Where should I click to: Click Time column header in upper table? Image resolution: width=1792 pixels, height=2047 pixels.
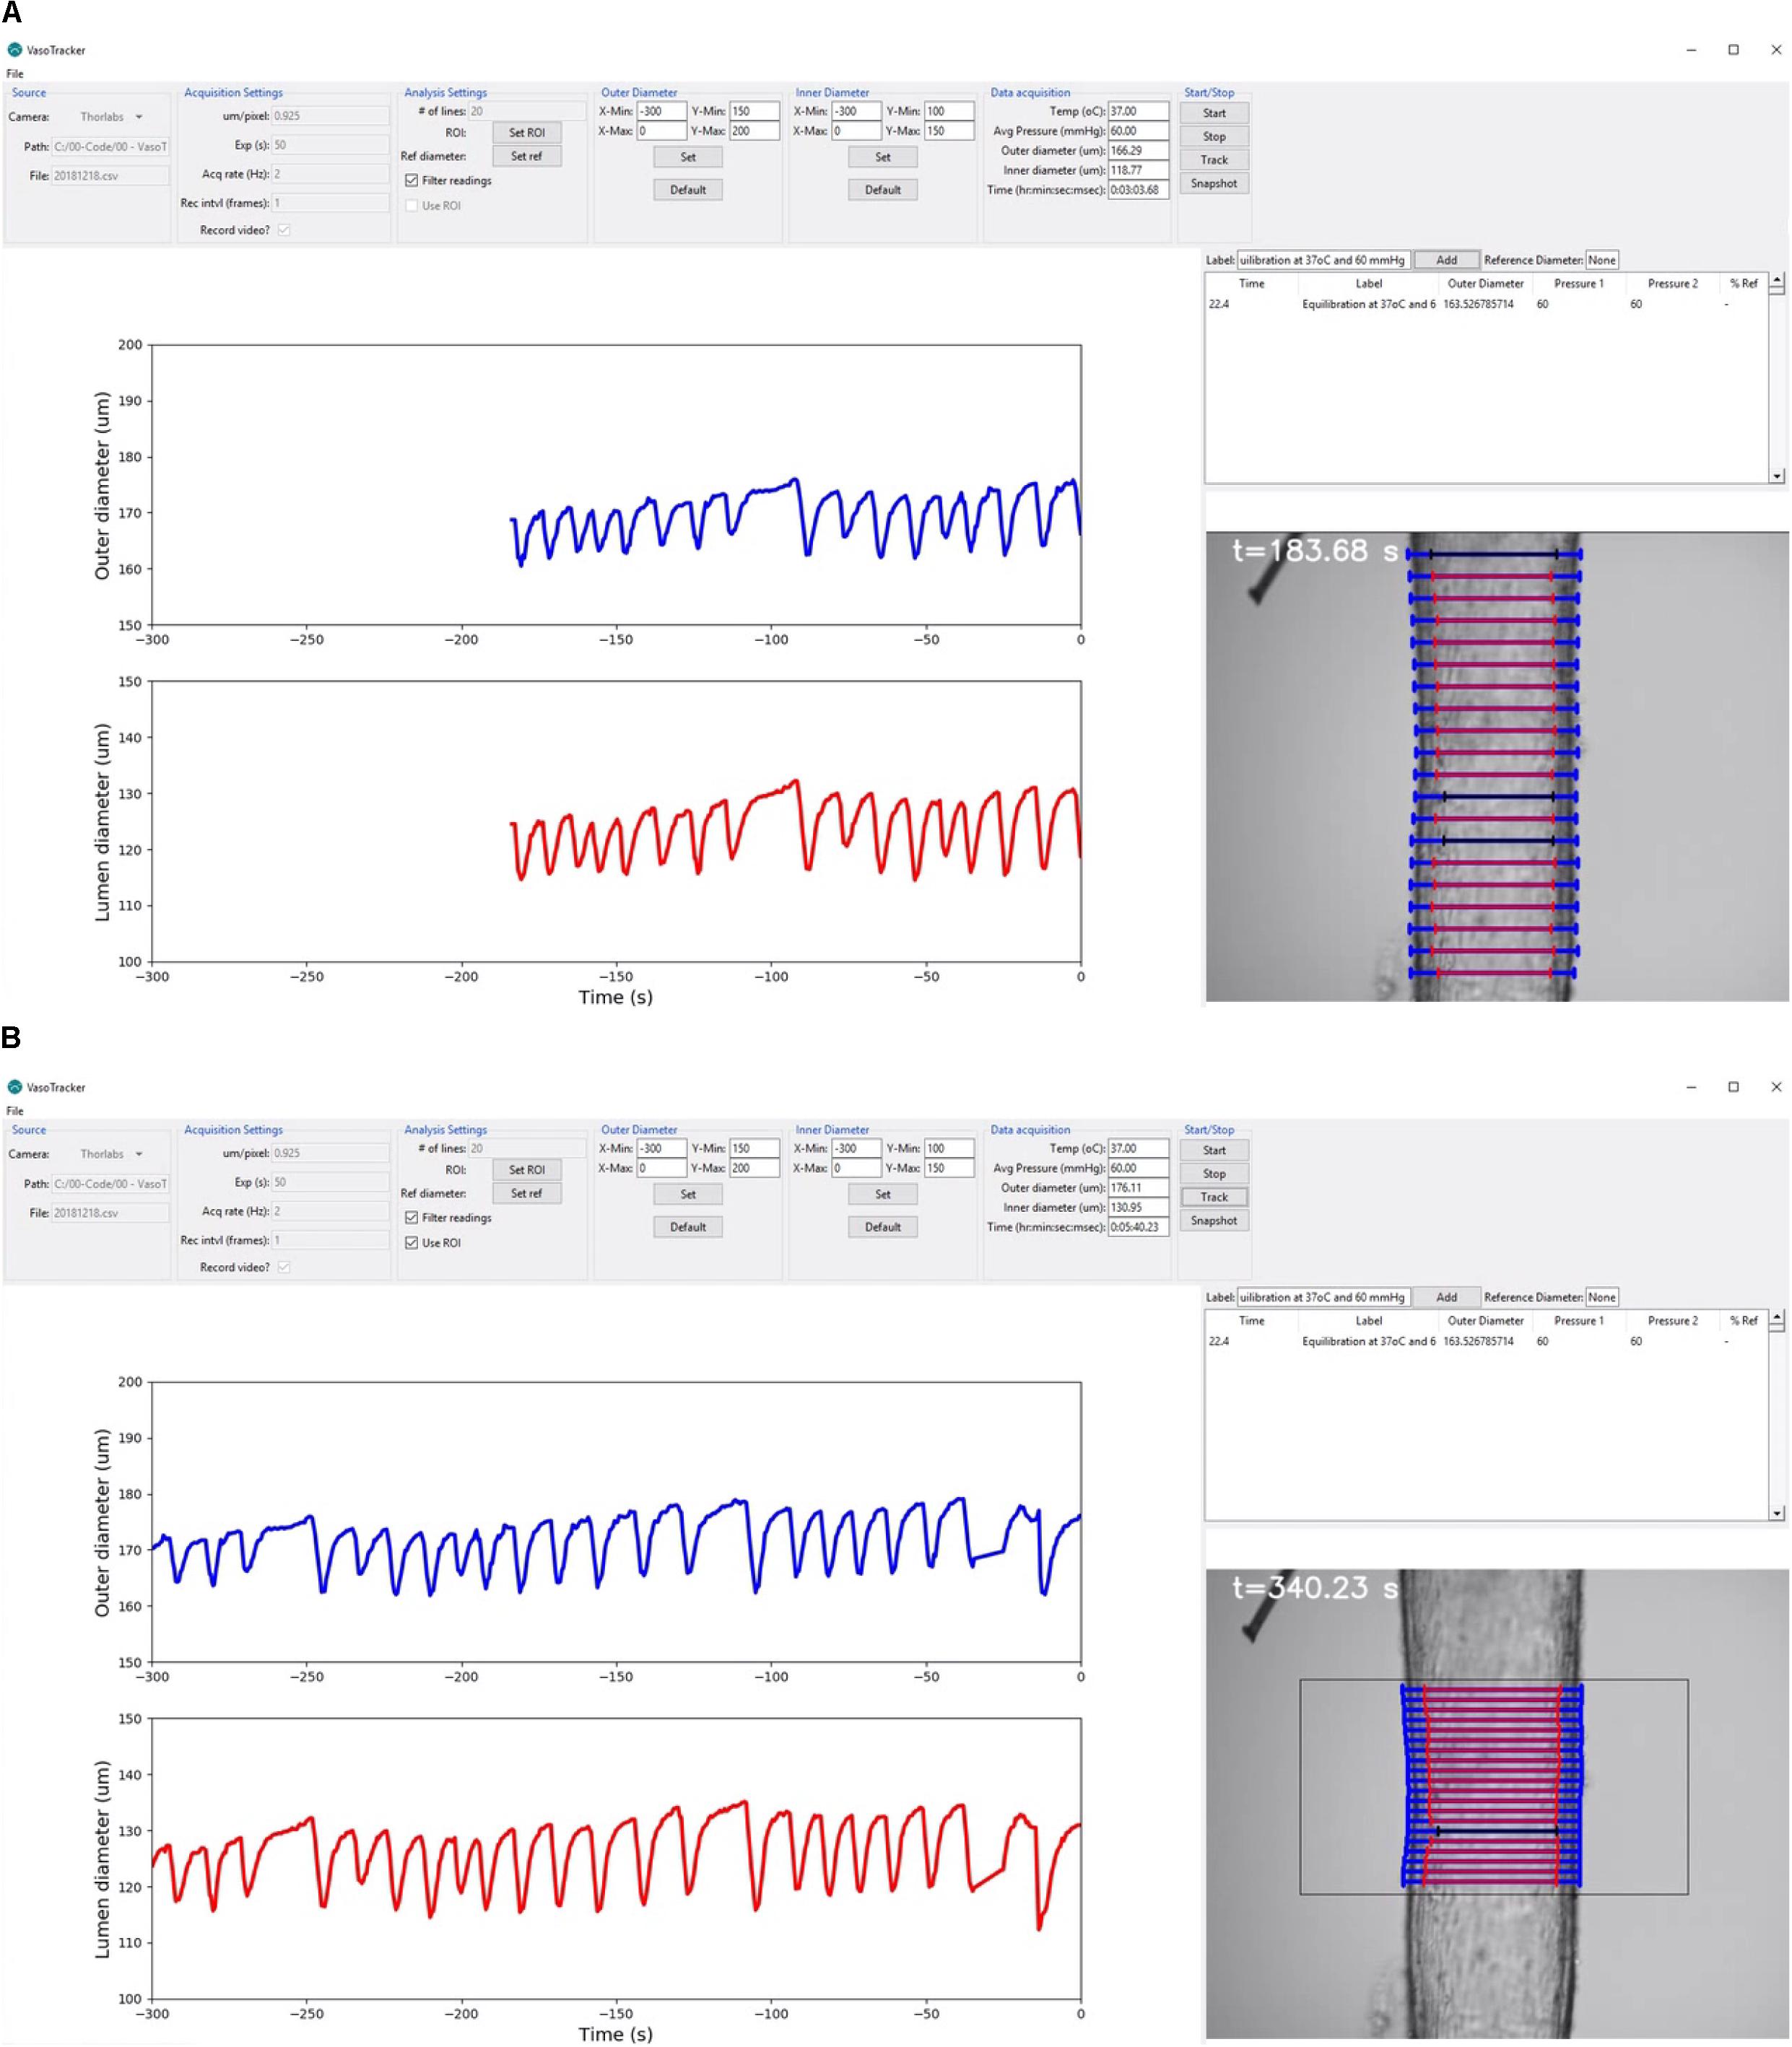[x=1251, y=284]
